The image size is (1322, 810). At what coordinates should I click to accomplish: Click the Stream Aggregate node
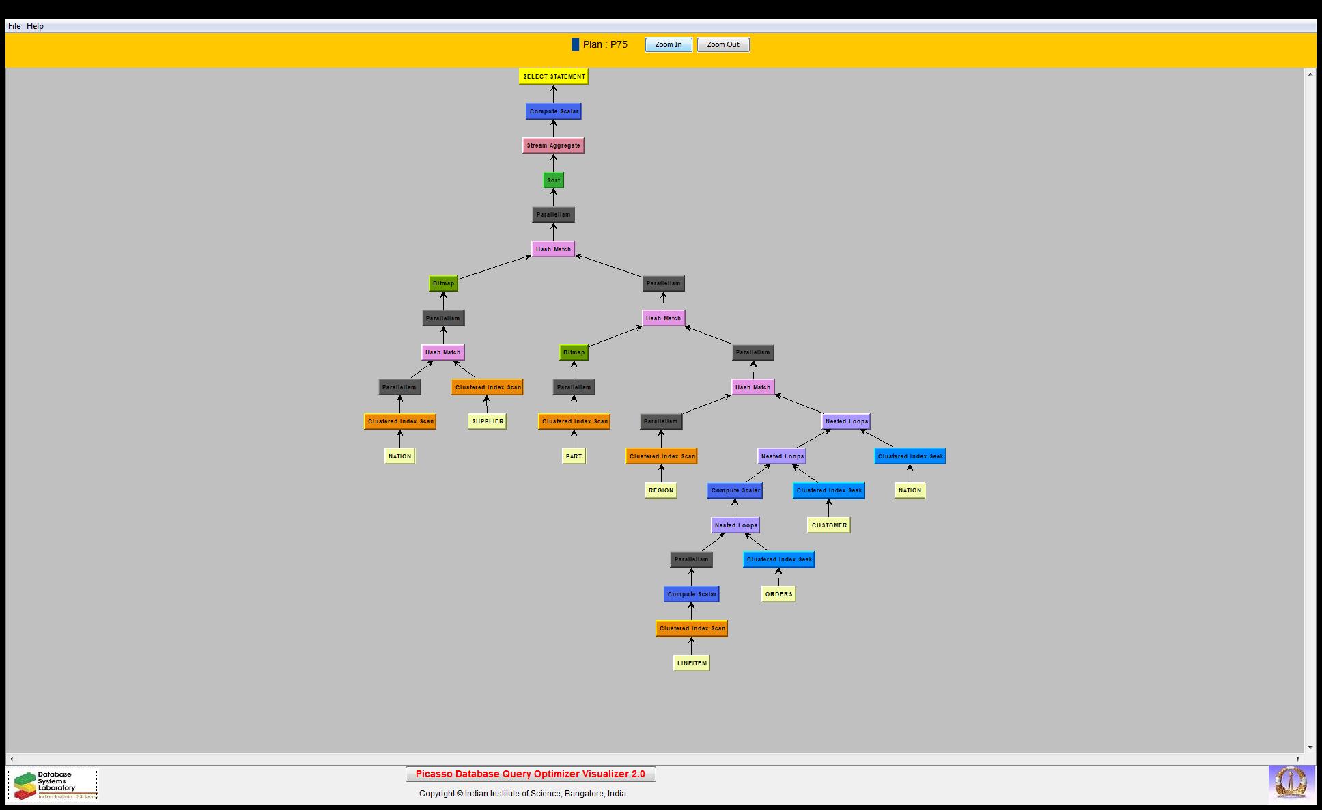[x=553, y=145]
